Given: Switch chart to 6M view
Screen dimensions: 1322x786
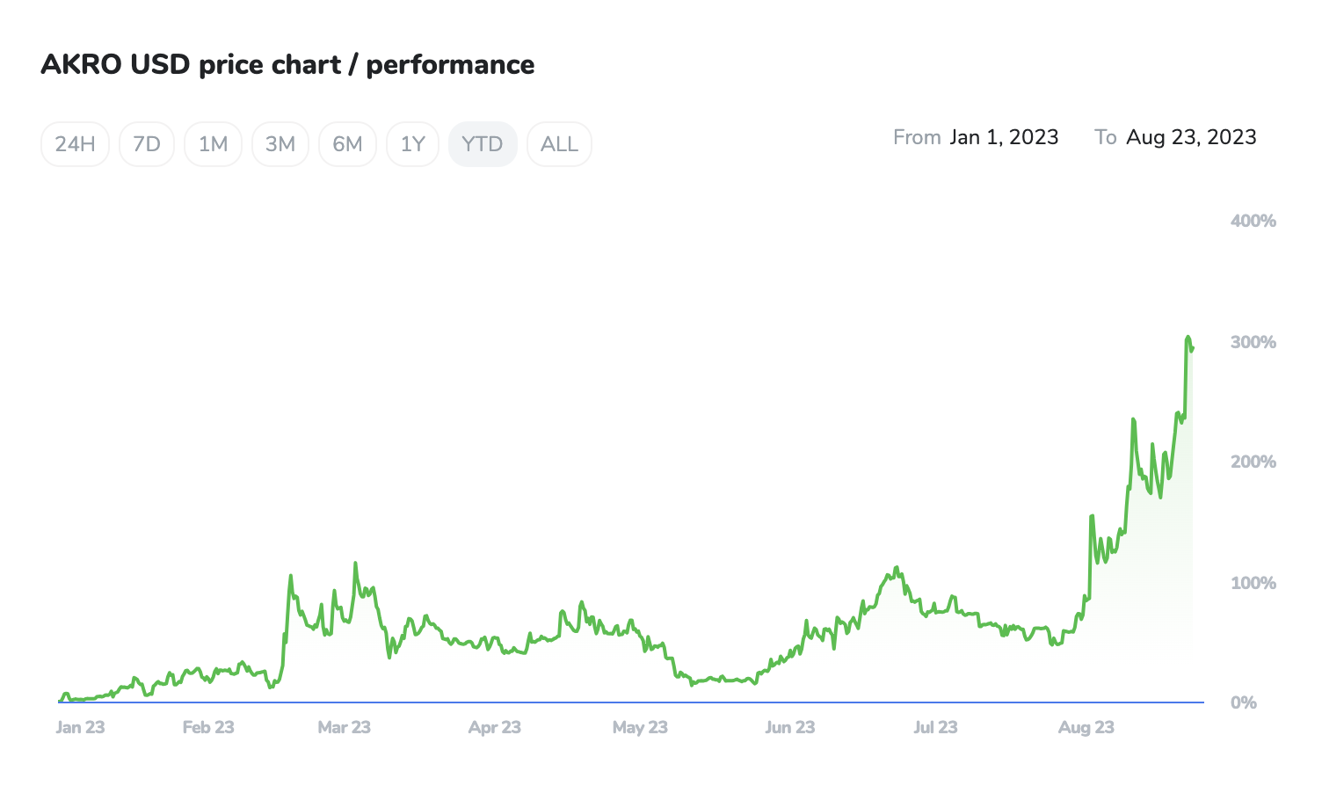Looking at the screenshot, I should coord(347,144).
